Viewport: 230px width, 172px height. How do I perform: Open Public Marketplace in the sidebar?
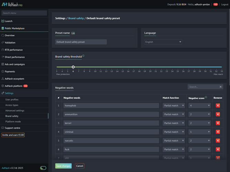(x=14, y=28)
